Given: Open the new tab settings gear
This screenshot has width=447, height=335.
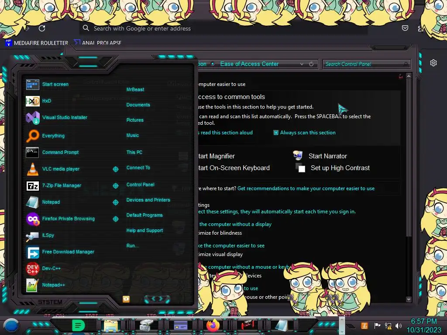Looking at the screenshot, I should point(433,63).
